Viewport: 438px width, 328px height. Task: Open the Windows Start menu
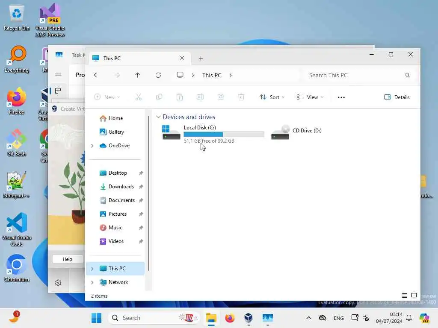(x=96, y=318)
